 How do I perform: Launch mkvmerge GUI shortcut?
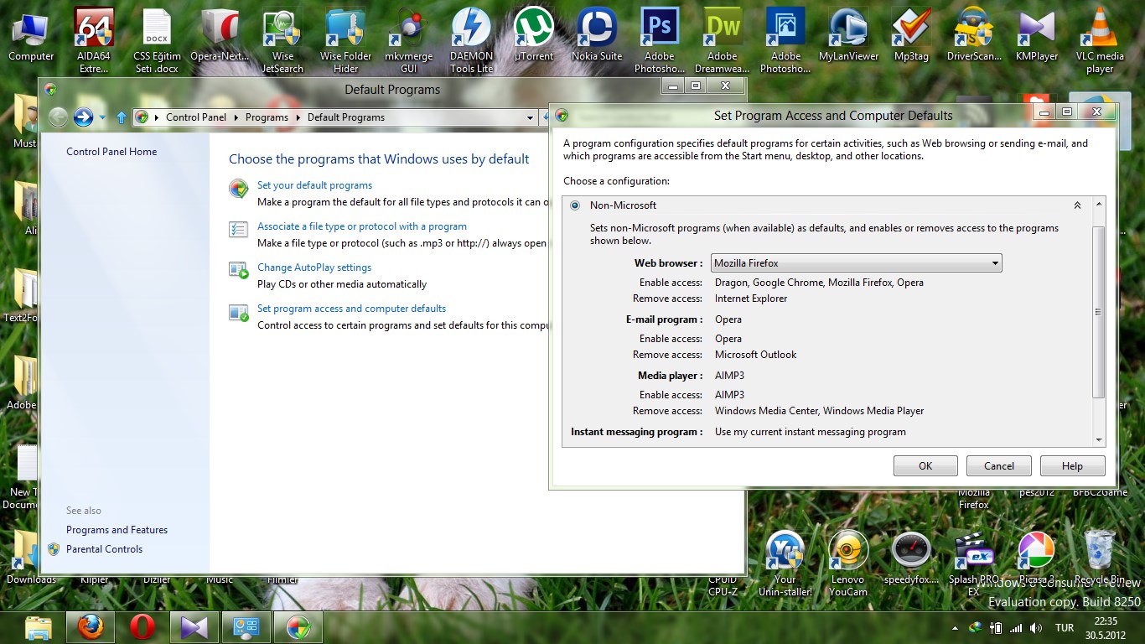click(x=408, y=39)
